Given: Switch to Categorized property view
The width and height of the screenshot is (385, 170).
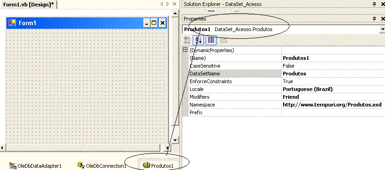Looking at the screenshot, I should (x=187, y=40).
